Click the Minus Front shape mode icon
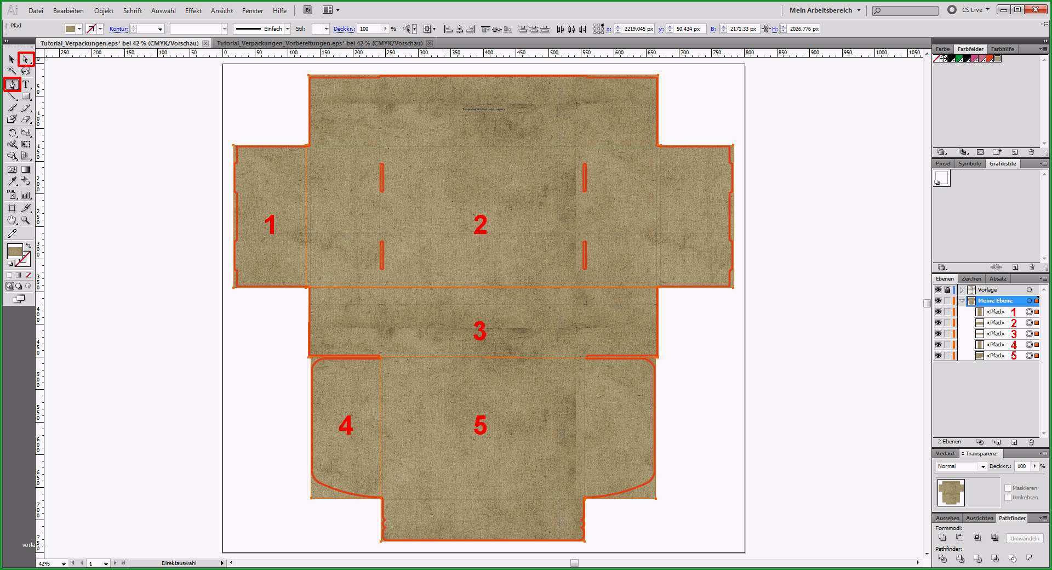 click(x=959, y=538)
